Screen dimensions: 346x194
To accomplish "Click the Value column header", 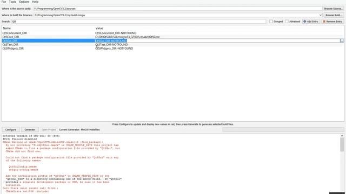I will coord(99,28).
